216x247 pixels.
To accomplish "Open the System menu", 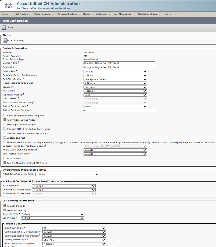I will click(x=7, y=14).
